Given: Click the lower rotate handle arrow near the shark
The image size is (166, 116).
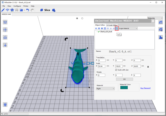Looking at the screenshot, I should (62, 91).
